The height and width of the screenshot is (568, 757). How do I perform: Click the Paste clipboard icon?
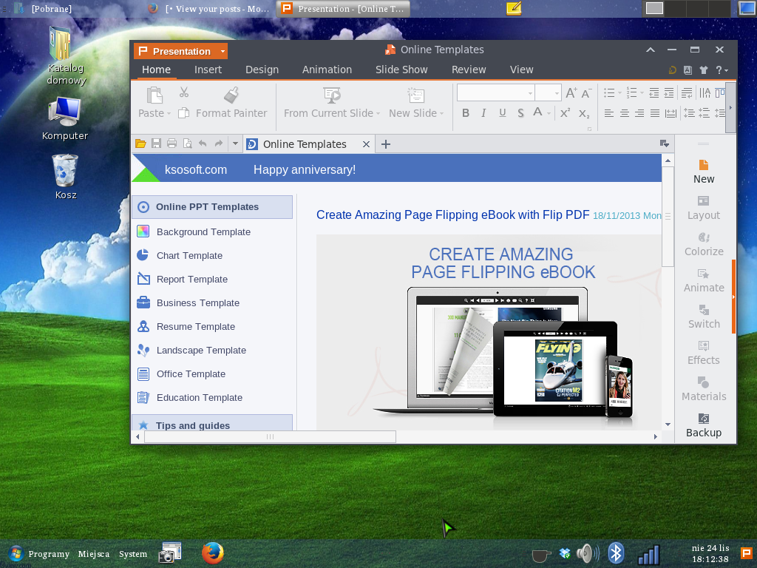(x=155, y=95)
